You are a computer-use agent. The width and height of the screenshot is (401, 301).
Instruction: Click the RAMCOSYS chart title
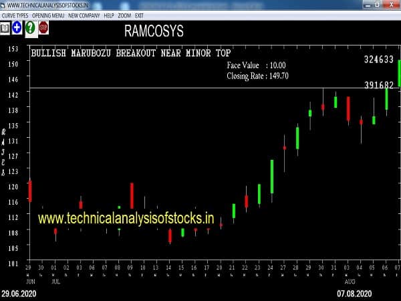154,31
